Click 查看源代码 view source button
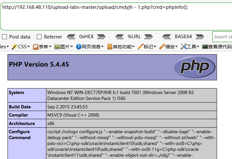The height and width of the screenshot is (159, 232). point(217,47)
